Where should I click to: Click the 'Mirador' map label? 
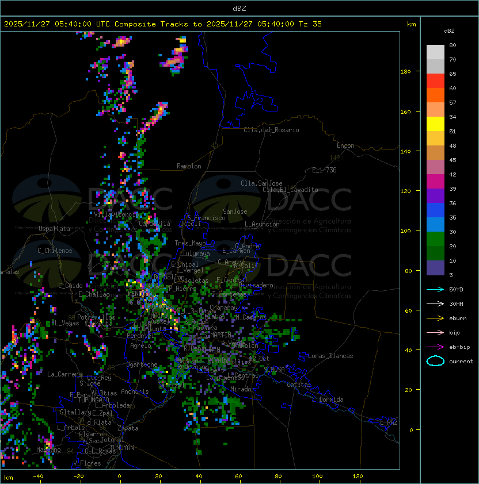[x=243, y=389]
